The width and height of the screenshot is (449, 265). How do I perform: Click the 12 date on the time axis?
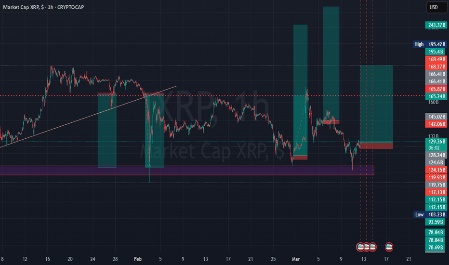pos(25,259)
